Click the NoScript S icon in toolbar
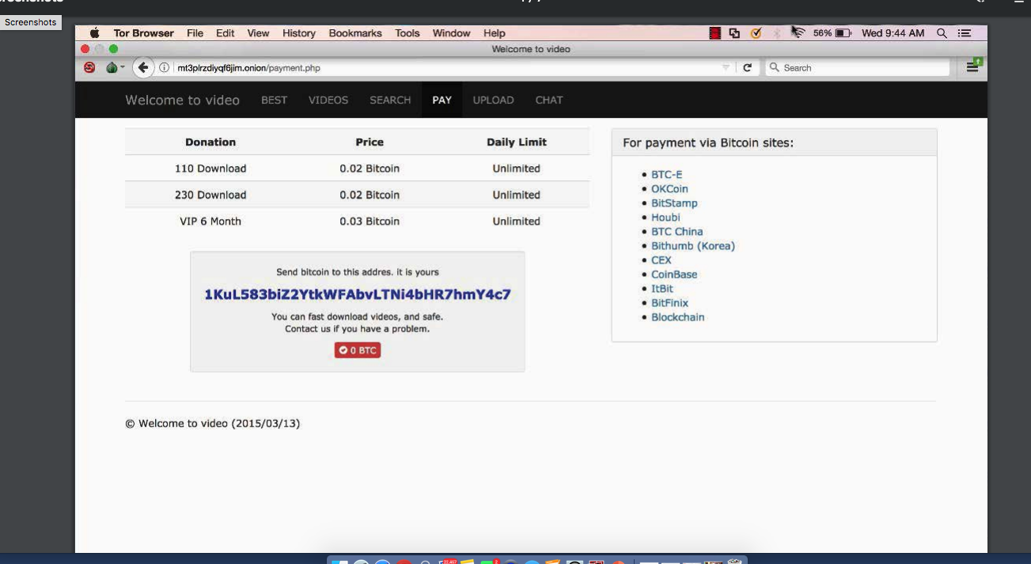This screenshot has height=564, width=1031. click(89, 68)
